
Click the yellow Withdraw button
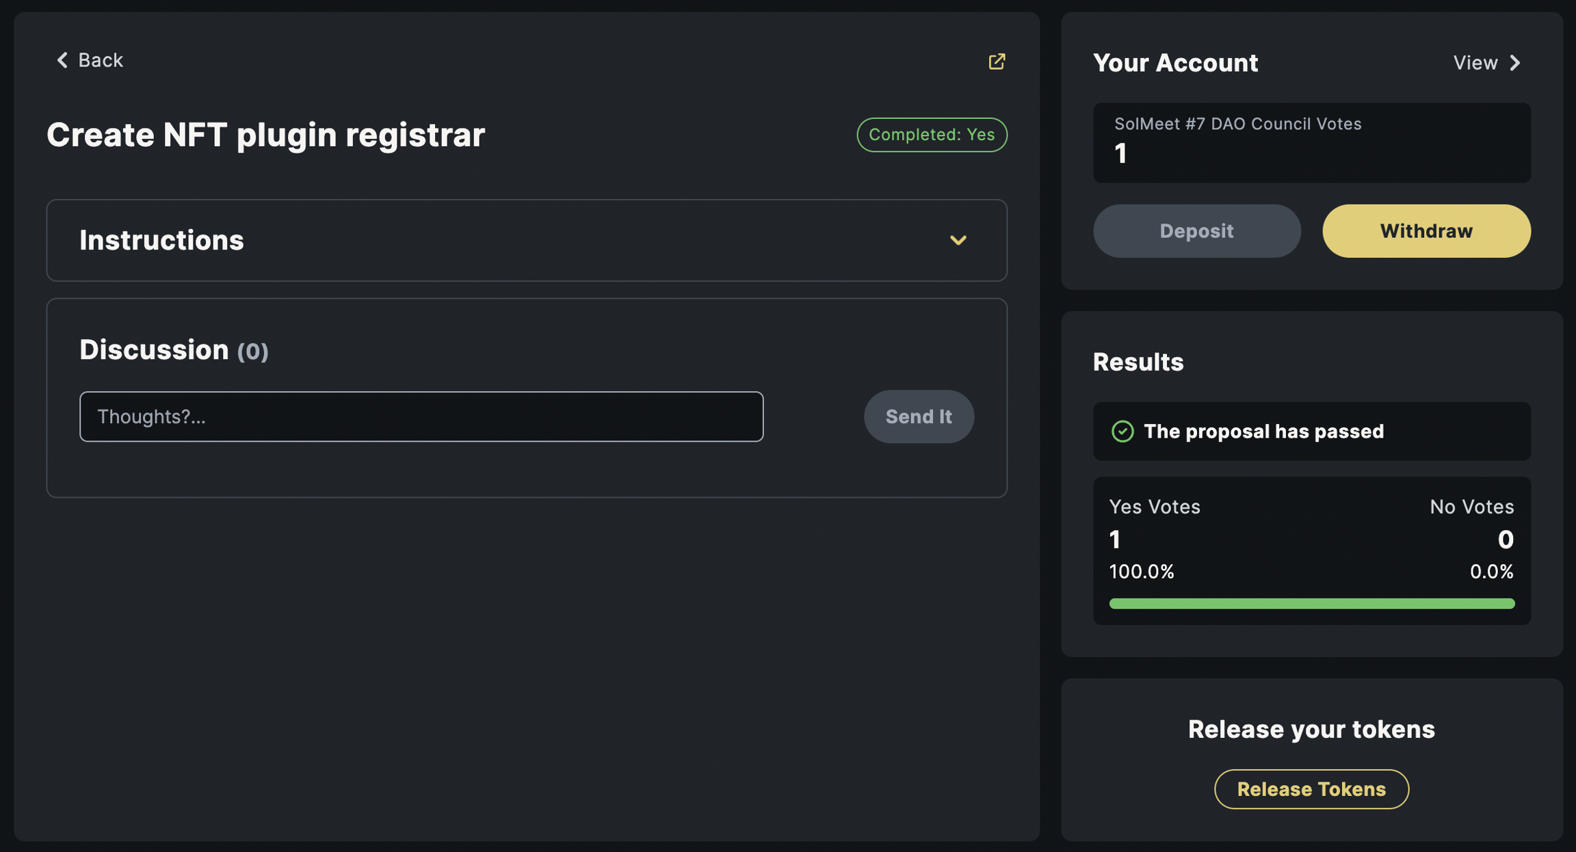[1426, 231]
